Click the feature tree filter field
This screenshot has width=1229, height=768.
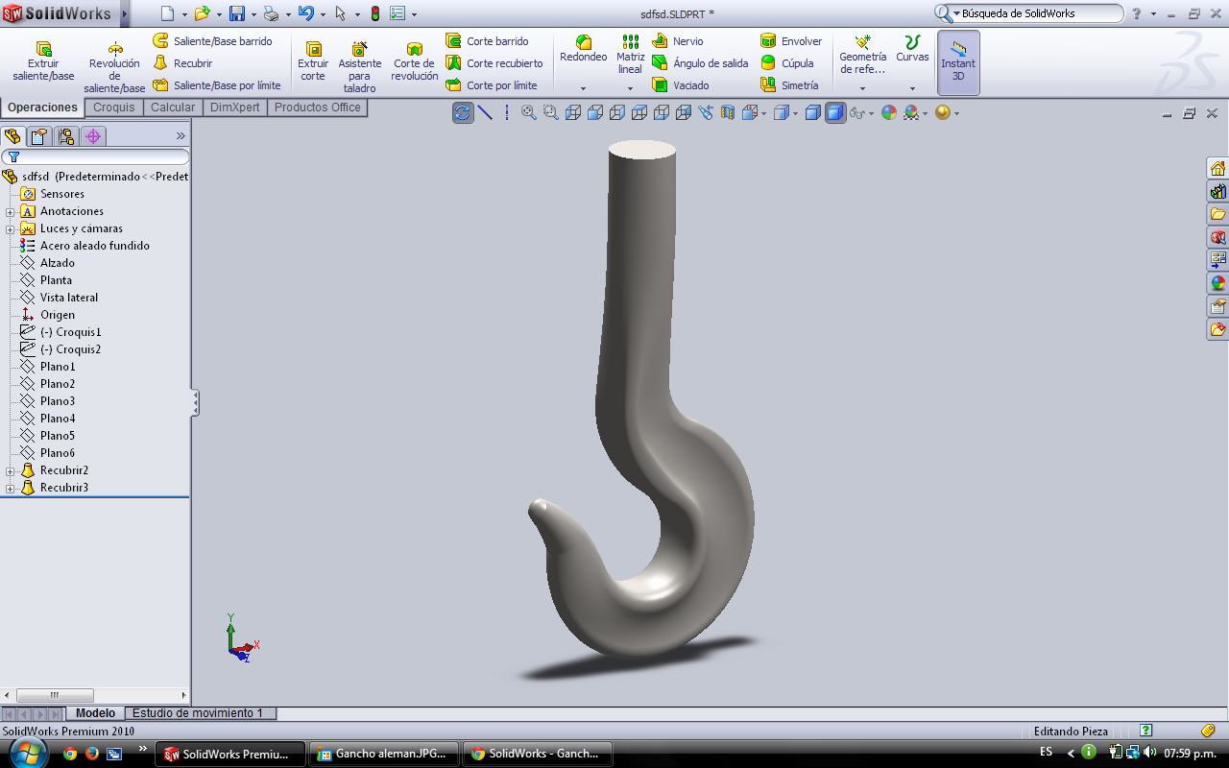pyautogui.click(x=96, y=156)
